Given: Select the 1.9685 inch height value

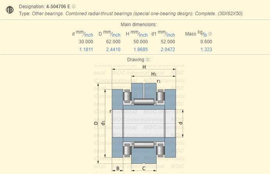Looking at the screenshot, I should click(x=140, y=50).
